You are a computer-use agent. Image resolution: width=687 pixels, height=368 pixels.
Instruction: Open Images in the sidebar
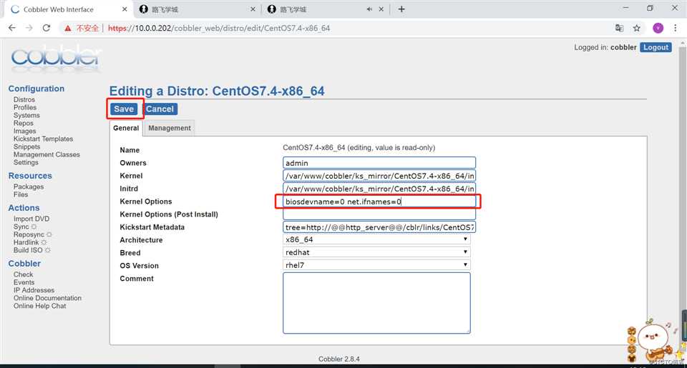coord(24,131)
